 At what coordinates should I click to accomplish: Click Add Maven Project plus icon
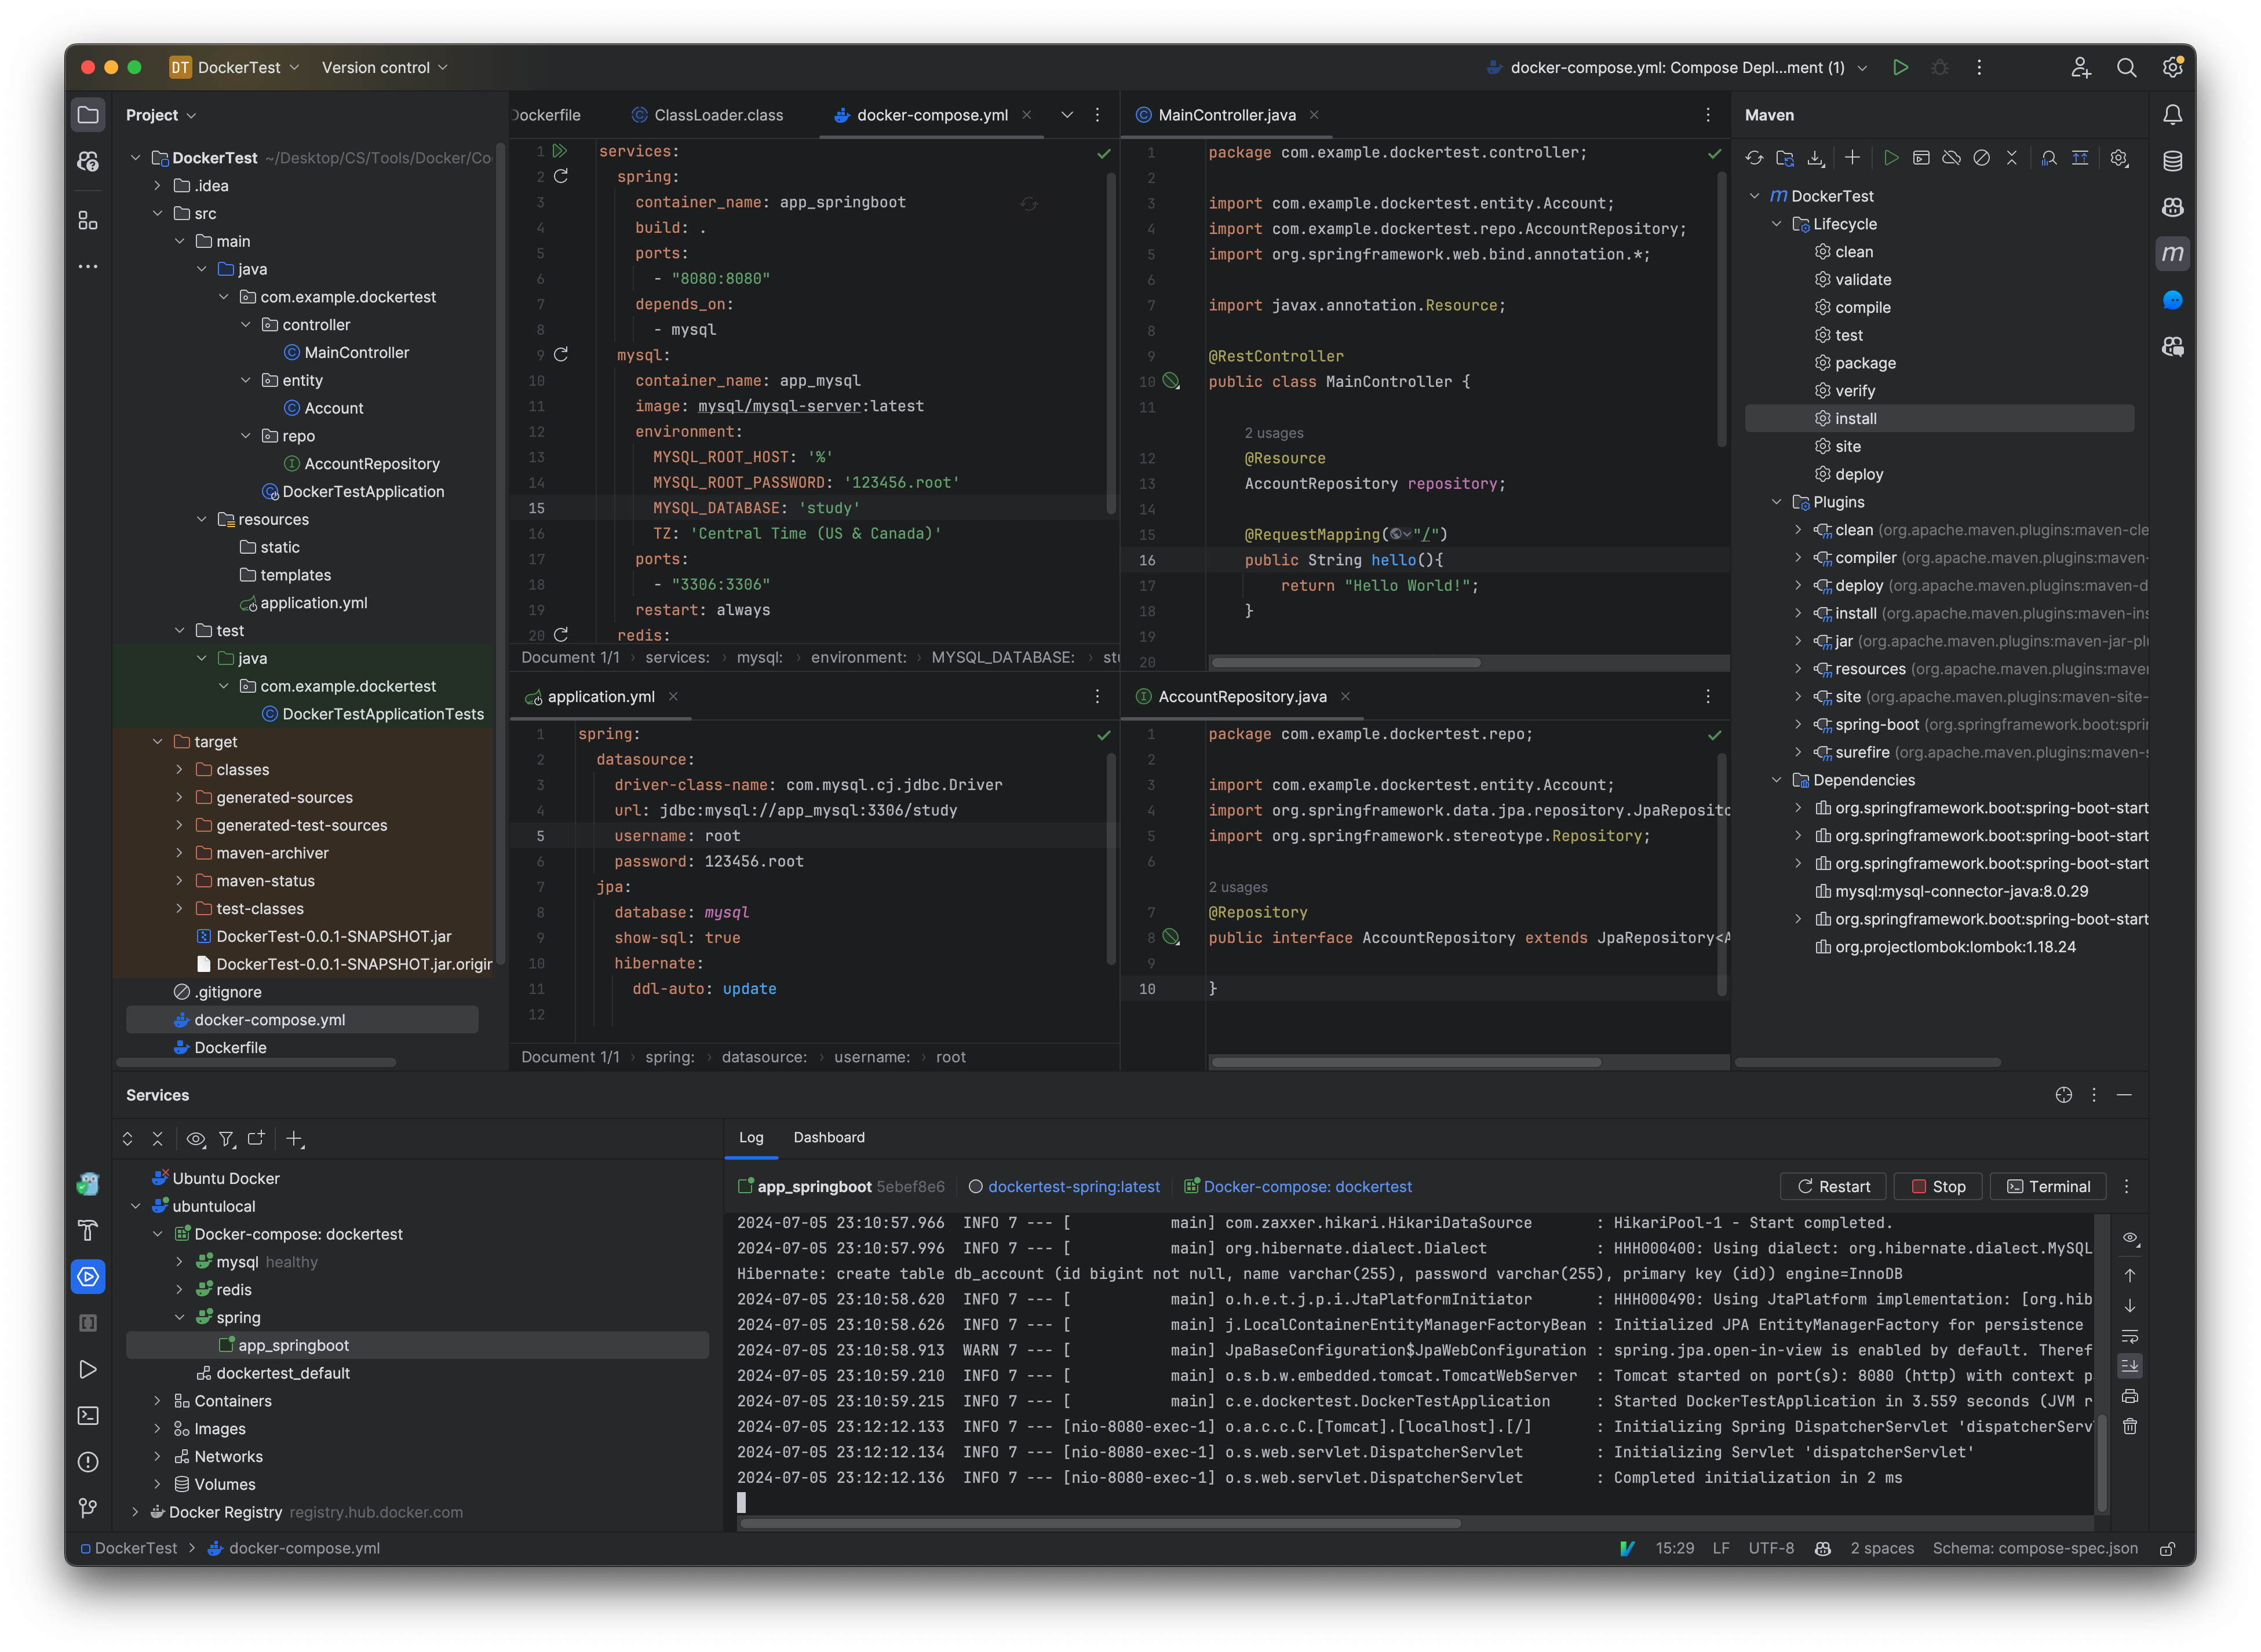(x=1852, y=158)
